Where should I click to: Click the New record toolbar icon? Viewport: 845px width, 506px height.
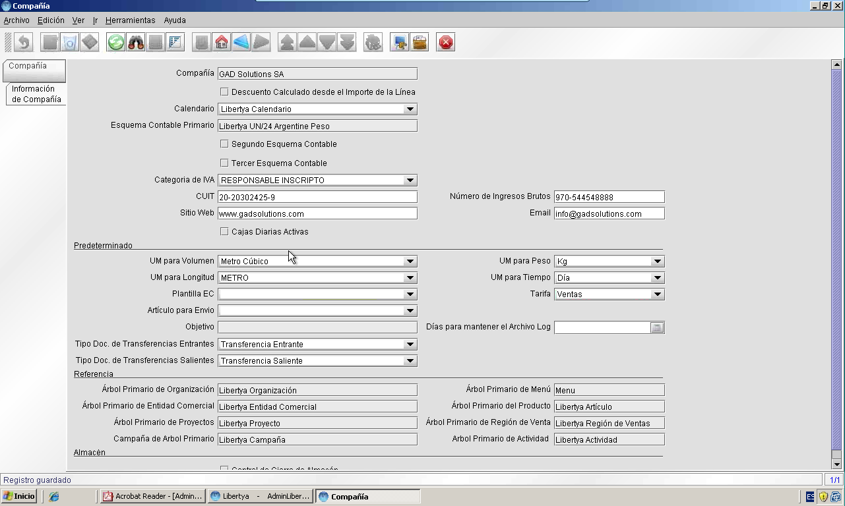(50, 43)
